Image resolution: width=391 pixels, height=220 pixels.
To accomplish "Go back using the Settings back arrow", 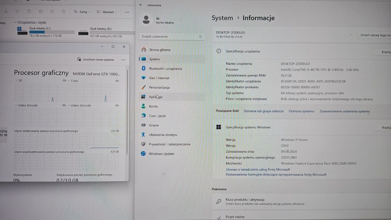I will point(141,5).
